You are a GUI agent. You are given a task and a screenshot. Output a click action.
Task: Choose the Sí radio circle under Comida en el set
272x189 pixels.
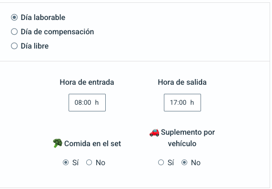click(x=66, y=162)
